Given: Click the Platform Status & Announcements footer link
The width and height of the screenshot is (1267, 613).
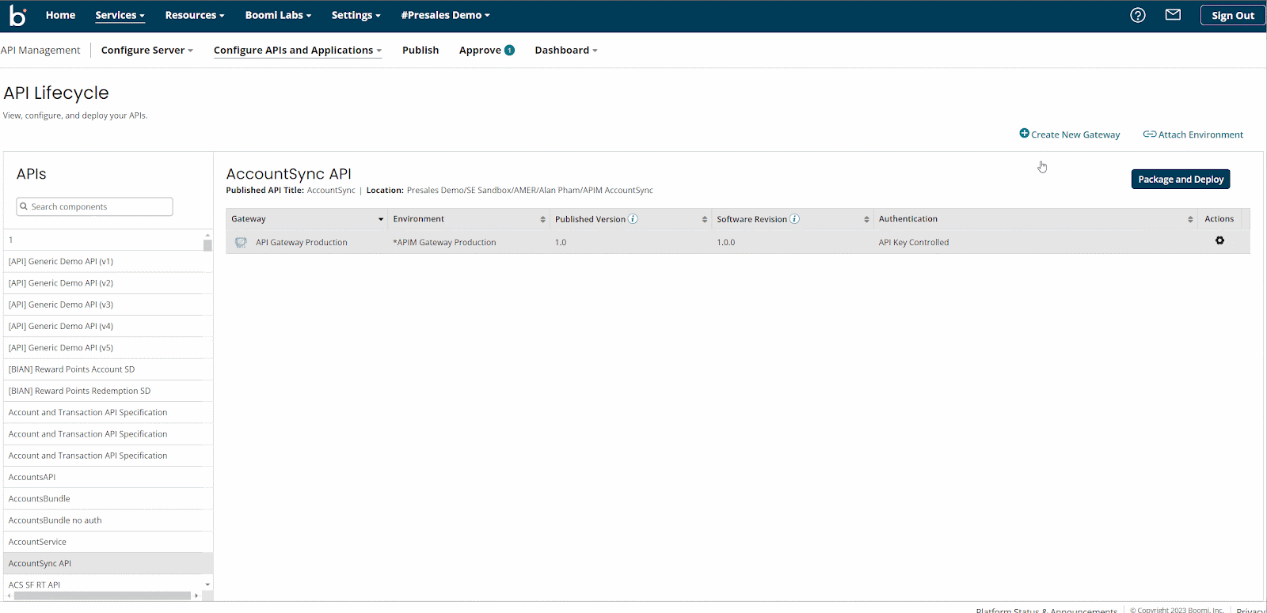Looking at the screenshot, I should [x=1046, y=610].
